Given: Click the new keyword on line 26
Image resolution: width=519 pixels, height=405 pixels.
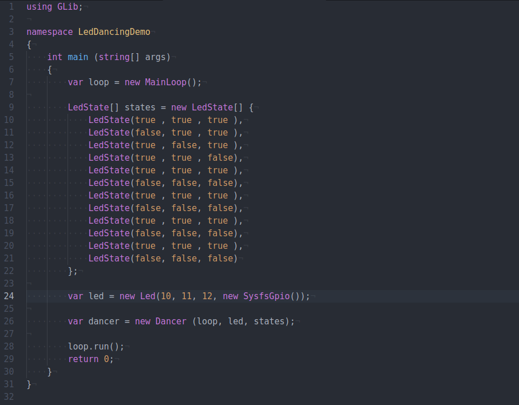Looking at the screenshot, I should click(x=142, y=321).
